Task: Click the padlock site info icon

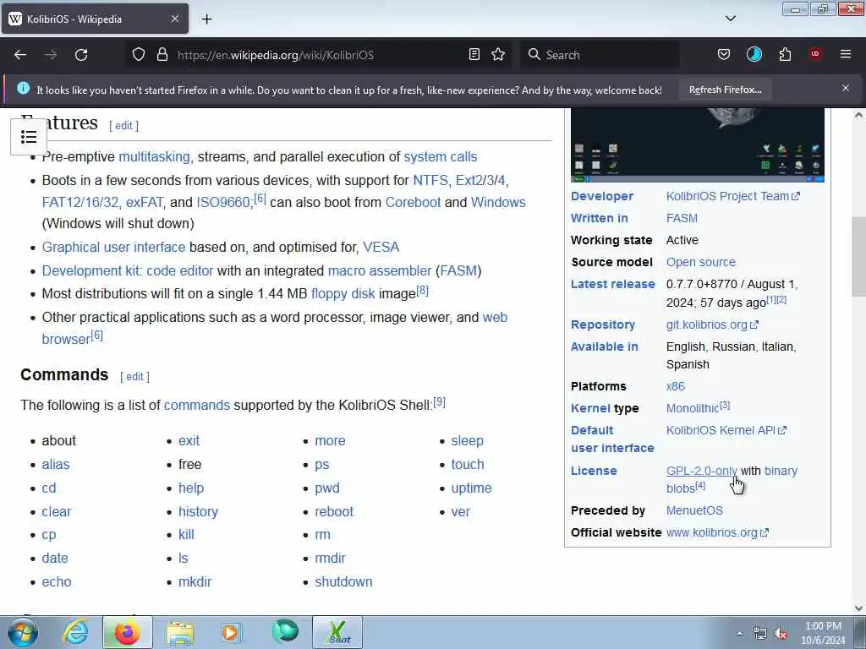Action: coord(162,55)
